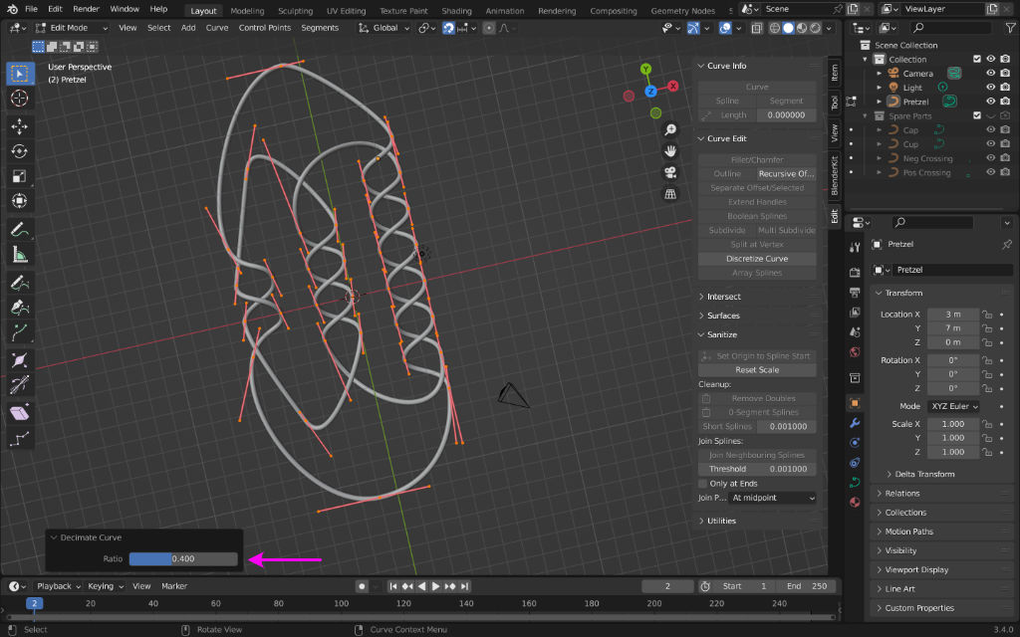
Task: Click the Reset Scale button
Action: pyautogui.click(x=756, y=370)
